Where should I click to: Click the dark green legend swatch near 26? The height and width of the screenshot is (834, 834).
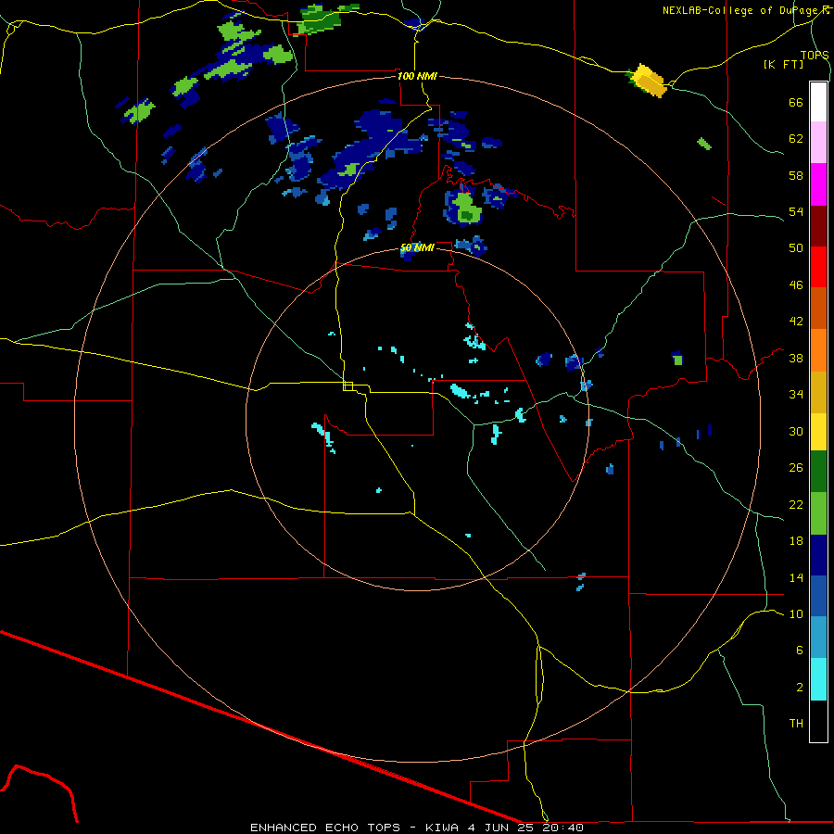tap(818, 472)
